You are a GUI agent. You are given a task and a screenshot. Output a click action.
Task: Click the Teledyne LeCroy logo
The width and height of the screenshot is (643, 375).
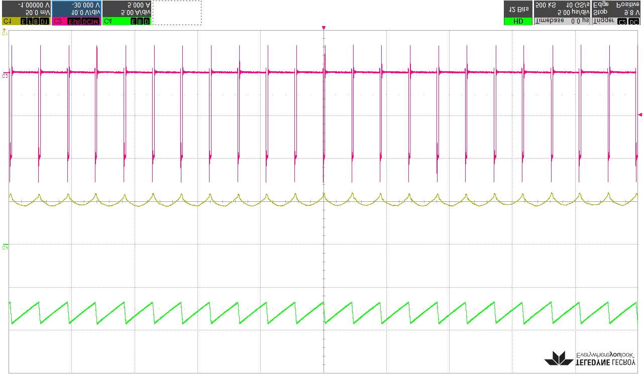click(x=591, y=357)
